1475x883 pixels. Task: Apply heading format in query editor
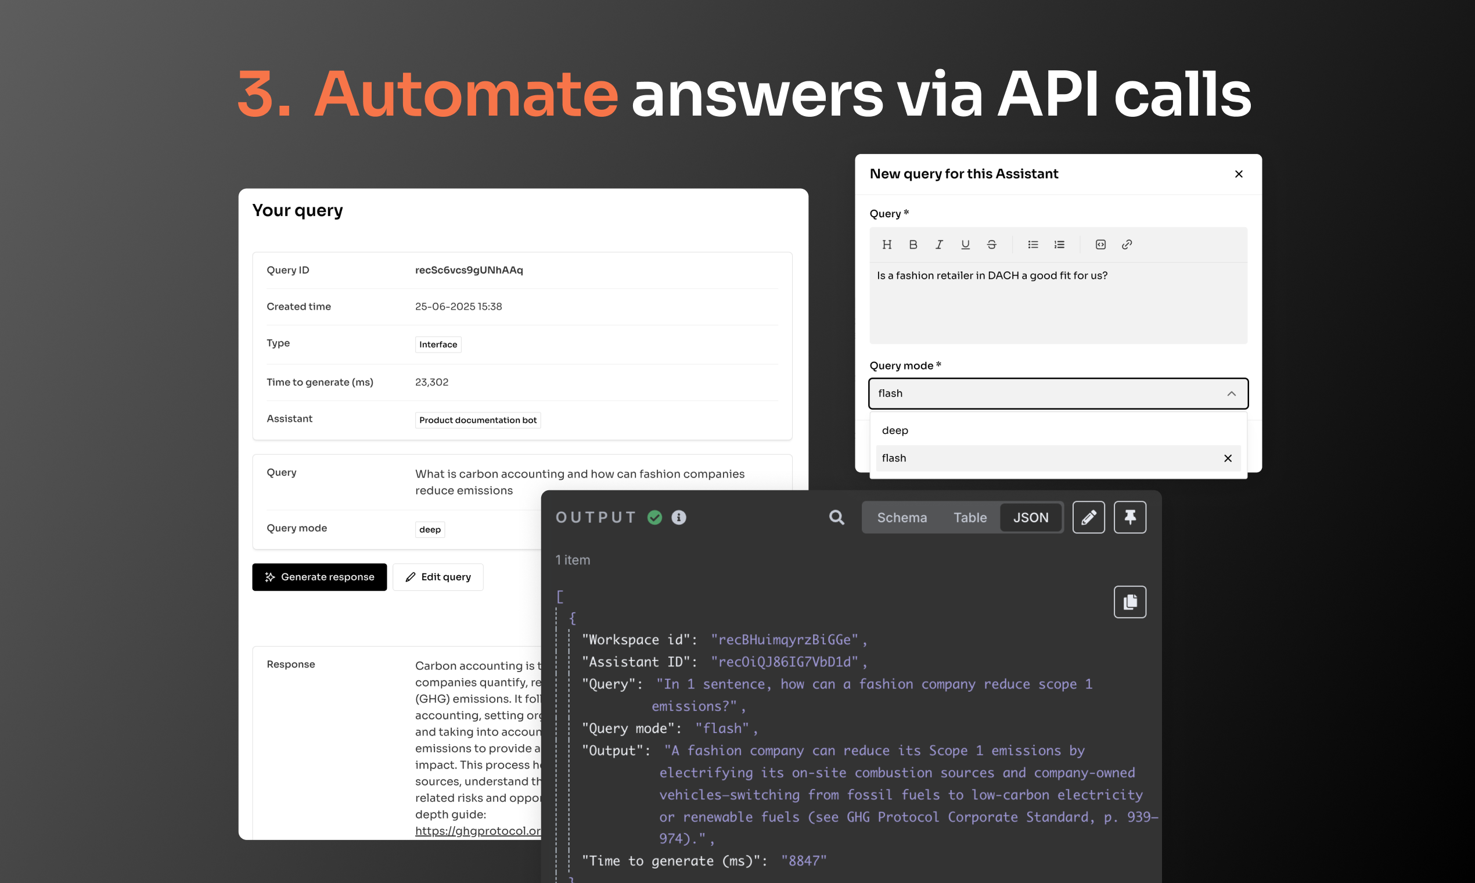(887, 245)
